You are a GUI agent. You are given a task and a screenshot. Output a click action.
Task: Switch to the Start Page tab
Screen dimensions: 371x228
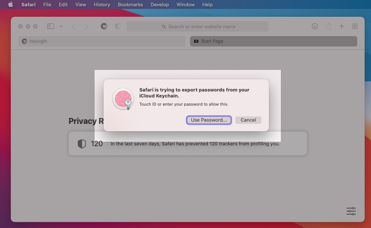(x=273, y=41)
